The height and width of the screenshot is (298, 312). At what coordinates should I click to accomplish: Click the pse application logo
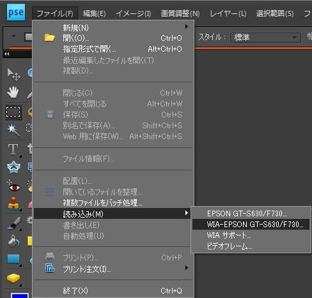click(x=16, y=12)
